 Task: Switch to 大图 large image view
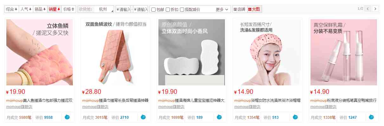(254, 9)
